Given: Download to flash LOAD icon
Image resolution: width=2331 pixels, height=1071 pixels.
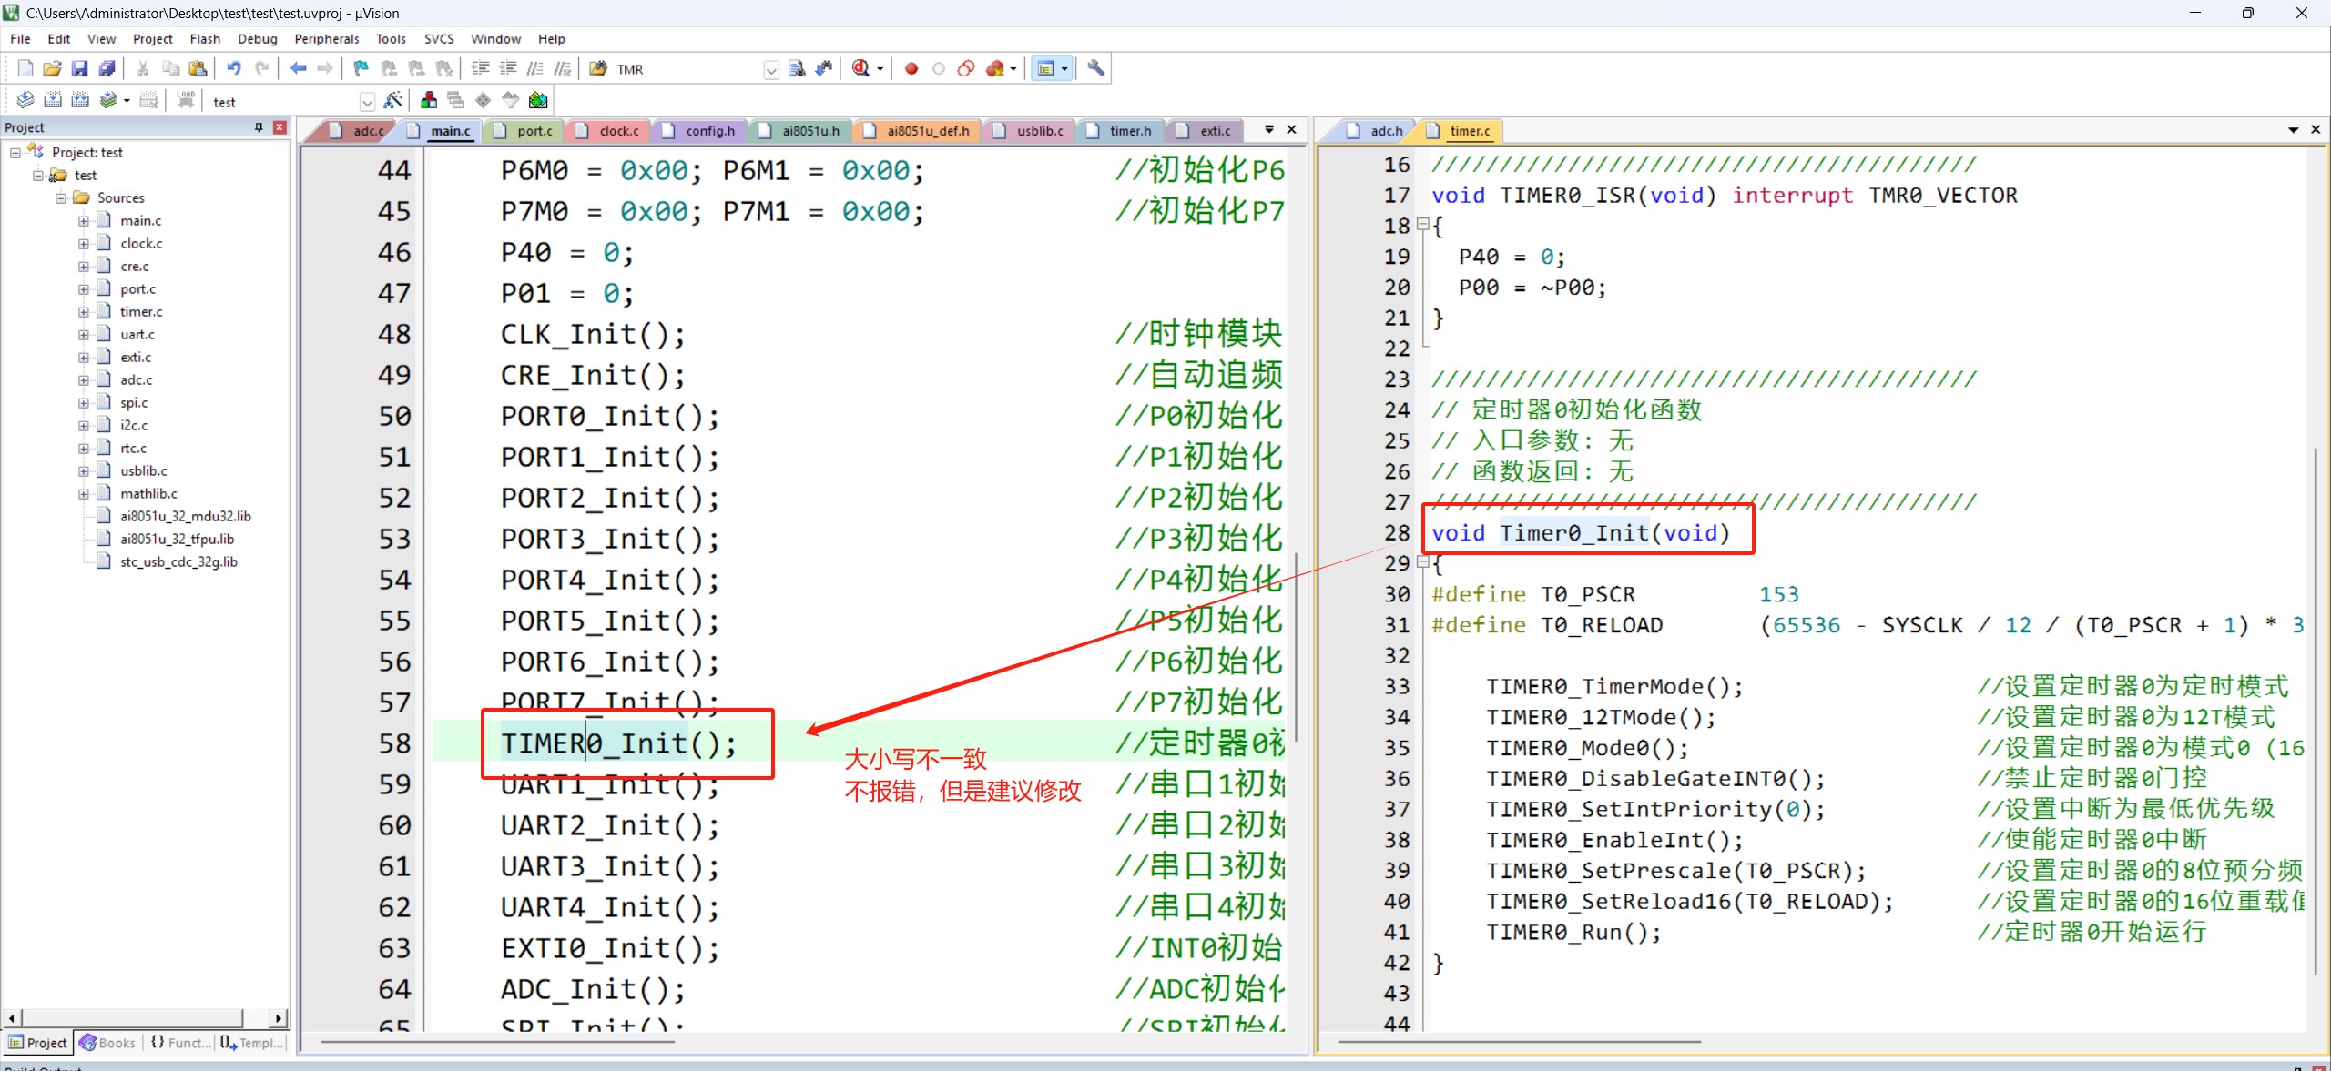Looking at the screenshot, I should (186, 100).
